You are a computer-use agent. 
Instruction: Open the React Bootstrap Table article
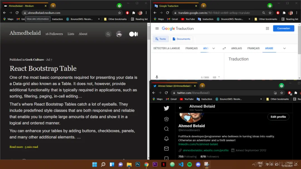pyautogui.click(x=43, y=68)
